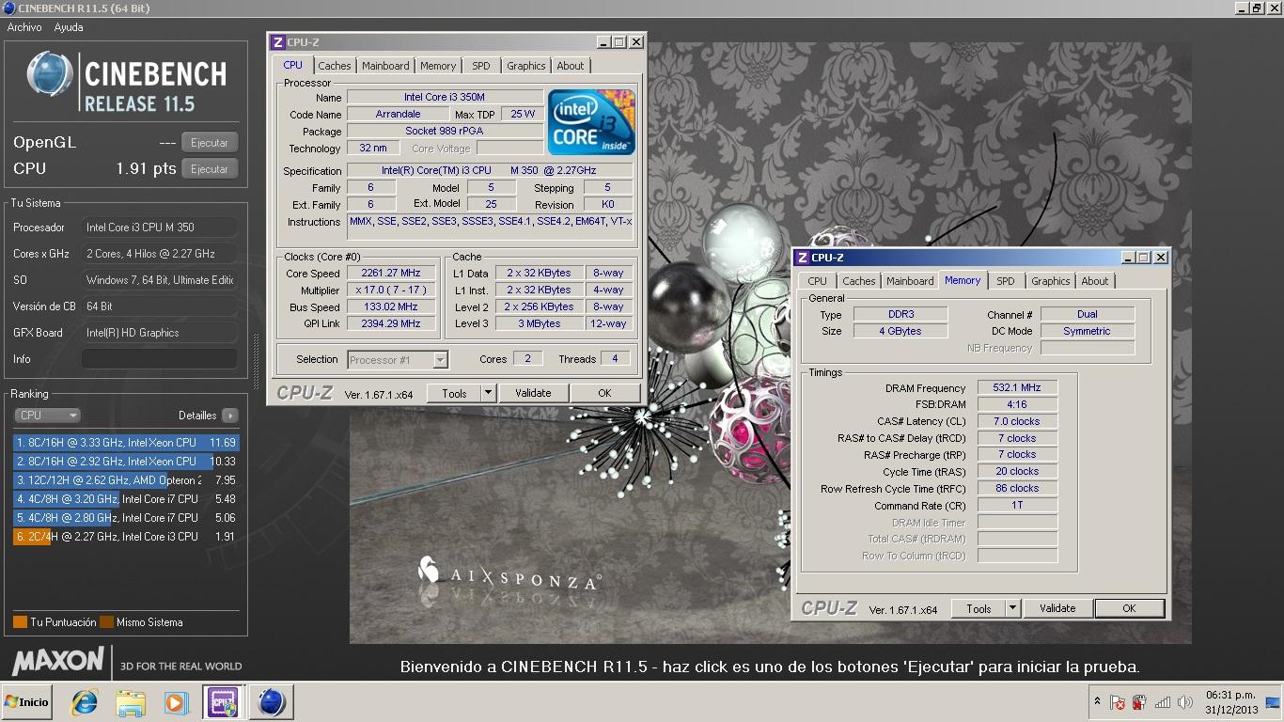
Task: Click the Action Center flag tray icon
Action: pos(1118,702)
